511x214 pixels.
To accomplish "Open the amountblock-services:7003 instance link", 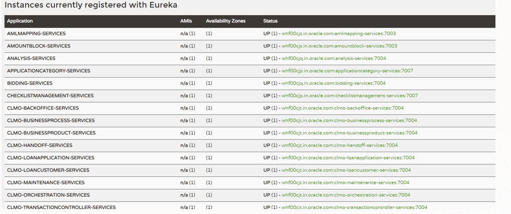I will [x=339, y=46].
